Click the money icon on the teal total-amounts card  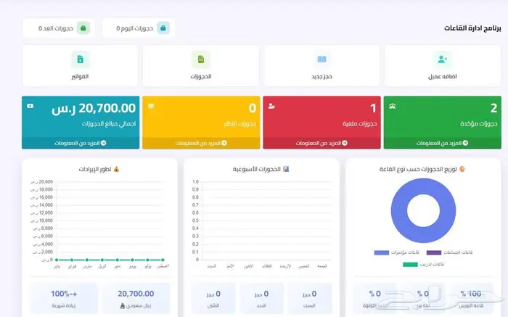30,106
